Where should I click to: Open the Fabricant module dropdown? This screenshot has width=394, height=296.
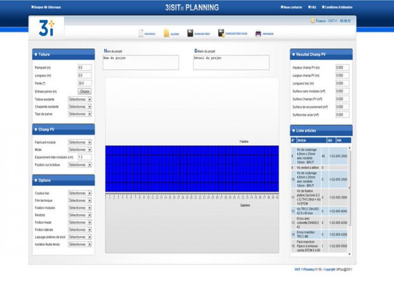tap(79, 142)
